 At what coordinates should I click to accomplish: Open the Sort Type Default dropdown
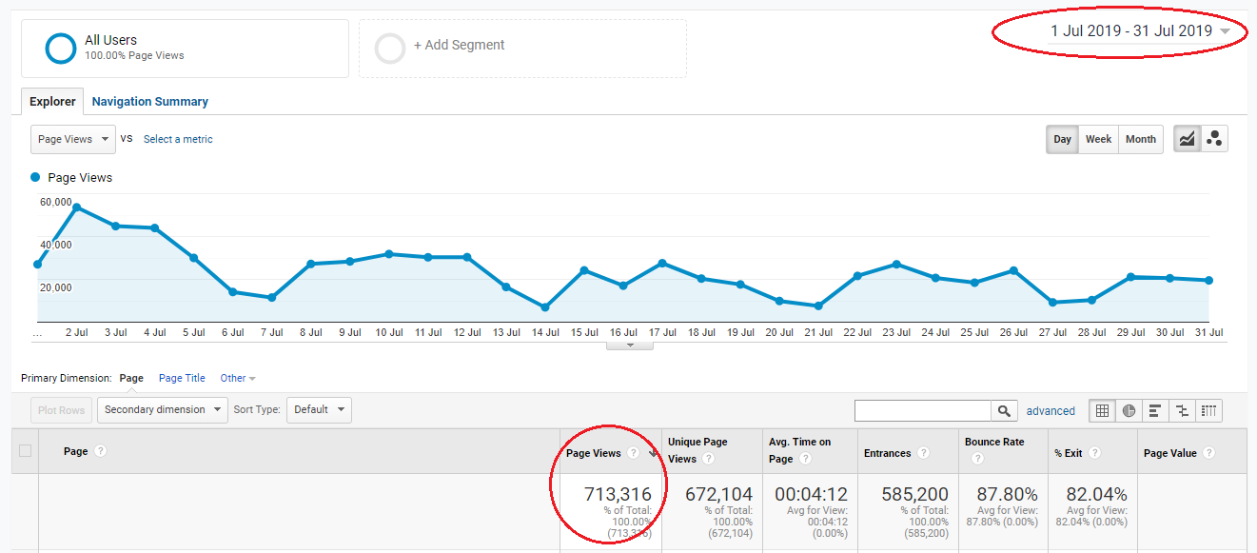click(x=319, y=410)
